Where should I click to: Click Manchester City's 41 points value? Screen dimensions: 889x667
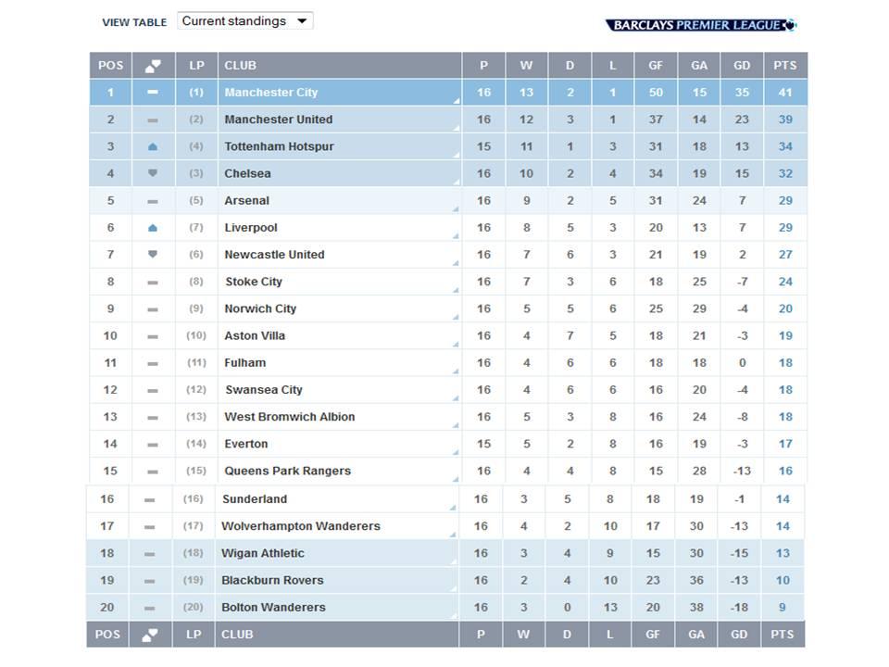click(x=785, y=93)
